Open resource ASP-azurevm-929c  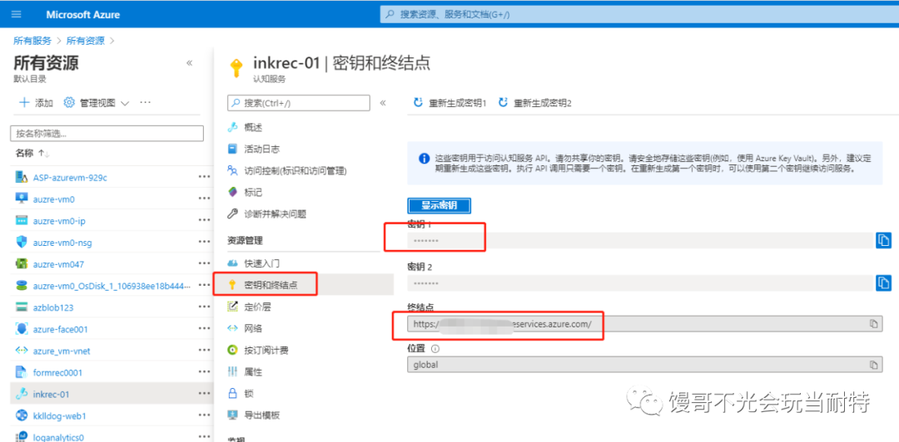(x=70, y=178)
